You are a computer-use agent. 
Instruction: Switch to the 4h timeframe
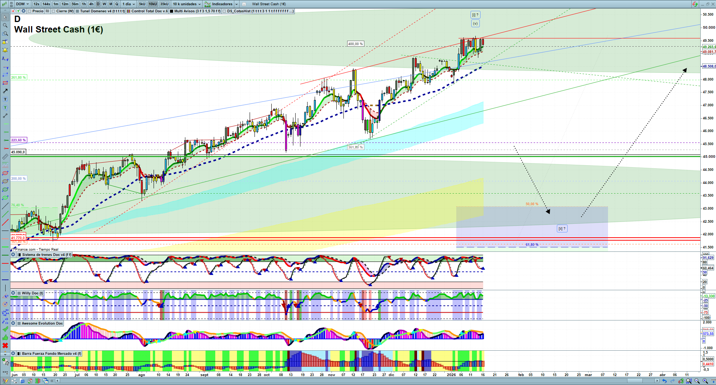pos(91,4)
